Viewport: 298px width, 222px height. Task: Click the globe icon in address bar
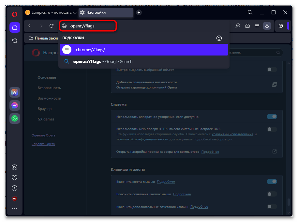click(64, 26)
